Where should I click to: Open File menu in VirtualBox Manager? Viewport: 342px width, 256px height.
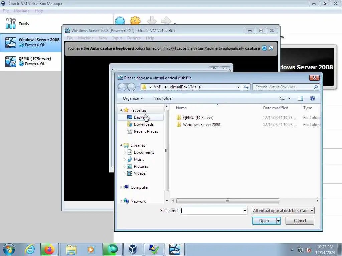pos(6,11)
